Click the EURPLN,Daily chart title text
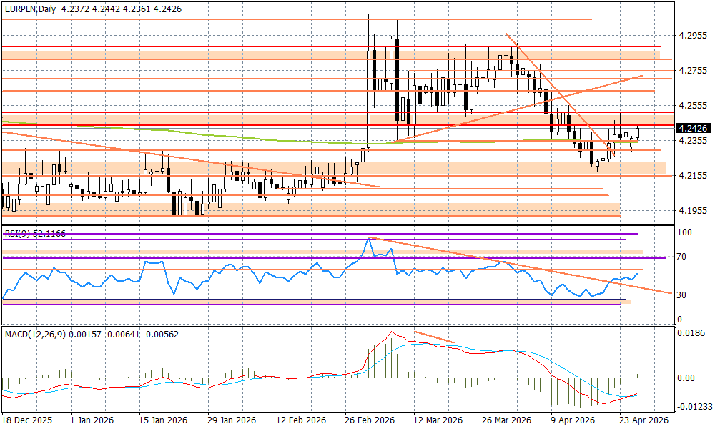This screenshot has width=715, height=429. click(x=29, y=7)
